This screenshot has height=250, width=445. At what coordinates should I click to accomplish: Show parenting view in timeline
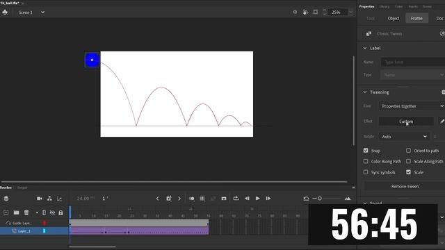click(x=49, y=199)
